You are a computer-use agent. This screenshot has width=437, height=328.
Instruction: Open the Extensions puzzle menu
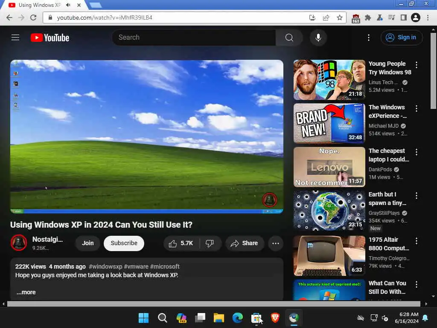368,18
